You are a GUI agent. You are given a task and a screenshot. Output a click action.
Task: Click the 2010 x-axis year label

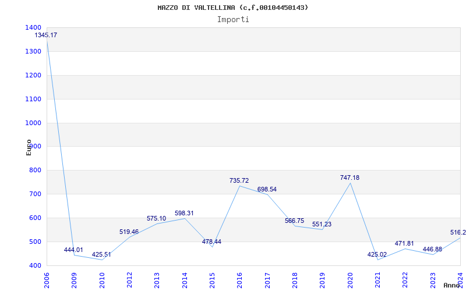tap(102, 281)
